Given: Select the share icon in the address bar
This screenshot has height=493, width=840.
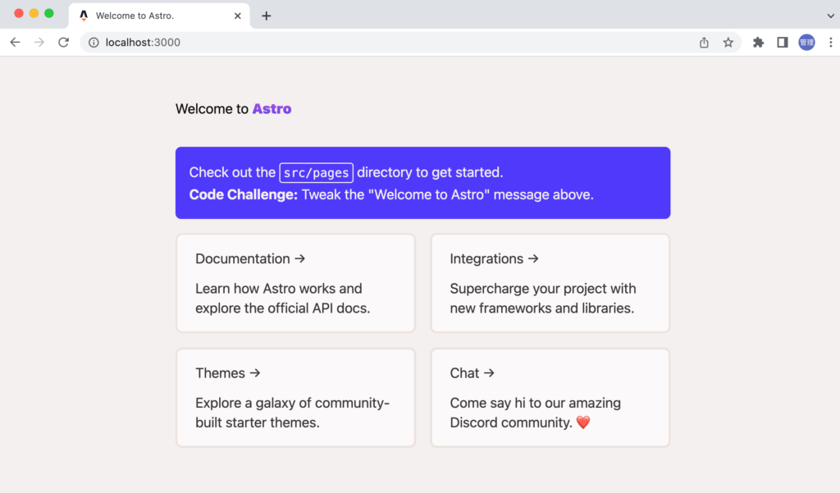Looking at the screenshot, I should pyautogui.click(x=704, y=42).
